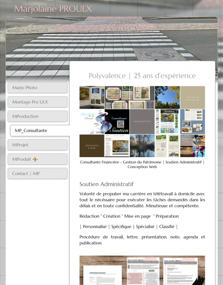This screenshot has width=223, height=285.
Task: View the lake reflection photo thumbnail
Action: pos(142,146)
